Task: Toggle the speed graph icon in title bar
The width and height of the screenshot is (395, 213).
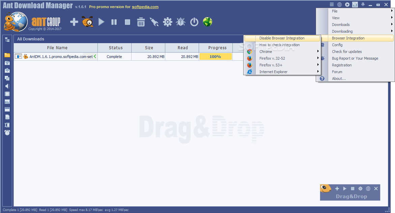Action: coord(355,4)
